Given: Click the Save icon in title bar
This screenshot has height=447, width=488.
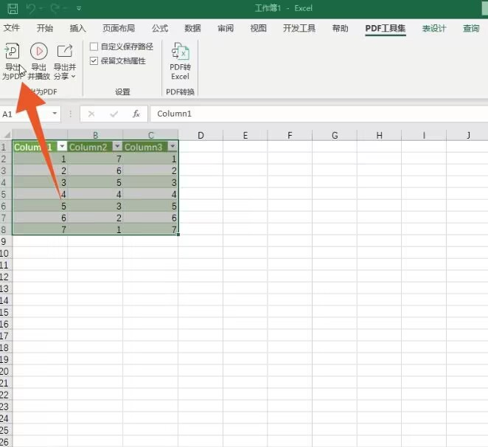Looking at the screenshot, I should (x=13, y=9).
